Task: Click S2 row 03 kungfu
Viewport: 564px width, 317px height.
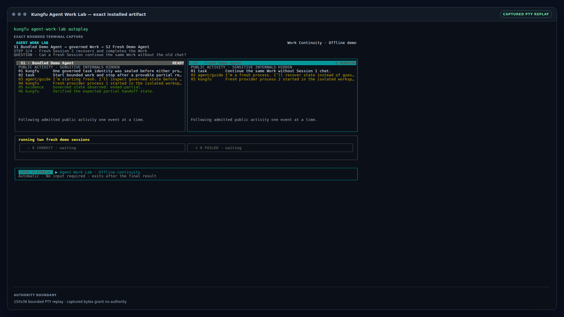Action: pyautogui.click(x=273, y=79)
